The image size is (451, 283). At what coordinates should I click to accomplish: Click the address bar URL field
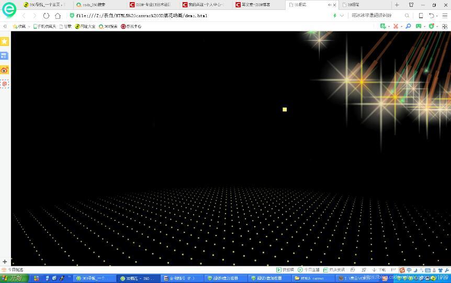(199, 16)
